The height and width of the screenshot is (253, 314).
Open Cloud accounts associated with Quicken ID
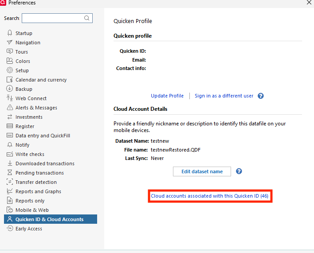pos(209,196)
